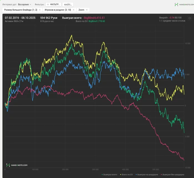This screenshot has height=178, width=194.
Task: Click the x-axis label "300 000"
Action: pyautogui.click(x=95, y=169)
